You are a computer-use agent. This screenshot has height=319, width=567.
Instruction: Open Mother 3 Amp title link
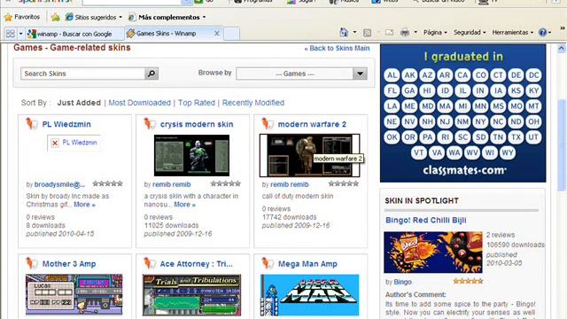click(69, 264)
